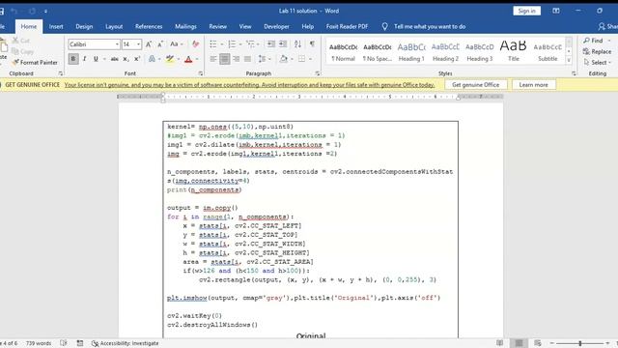The width and height of the screenshot is (618, 348).
Task: Open the Select dropdown in Editing
Action: click(598, 62)
